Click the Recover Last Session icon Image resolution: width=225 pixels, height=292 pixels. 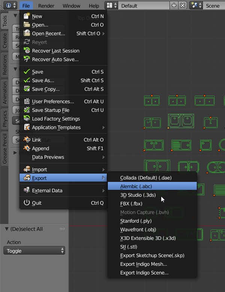coord(27,51)
